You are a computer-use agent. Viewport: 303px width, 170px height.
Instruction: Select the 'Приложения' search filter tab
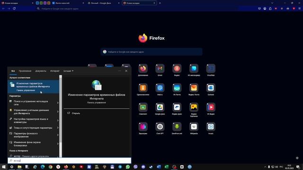(25, 71)
